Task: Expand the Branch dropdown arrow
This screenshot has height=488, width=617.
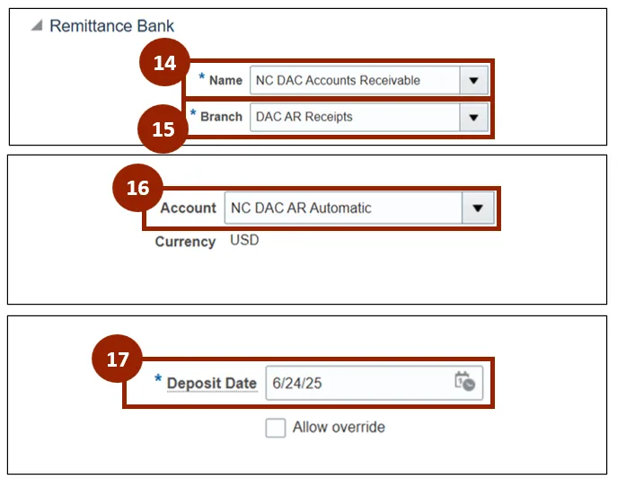Action: 473,117
